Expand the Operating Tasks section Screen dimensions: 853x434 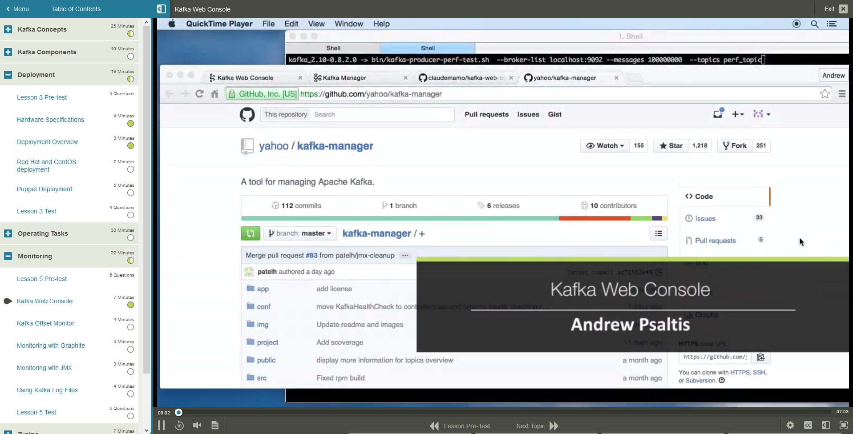[8, 233]
